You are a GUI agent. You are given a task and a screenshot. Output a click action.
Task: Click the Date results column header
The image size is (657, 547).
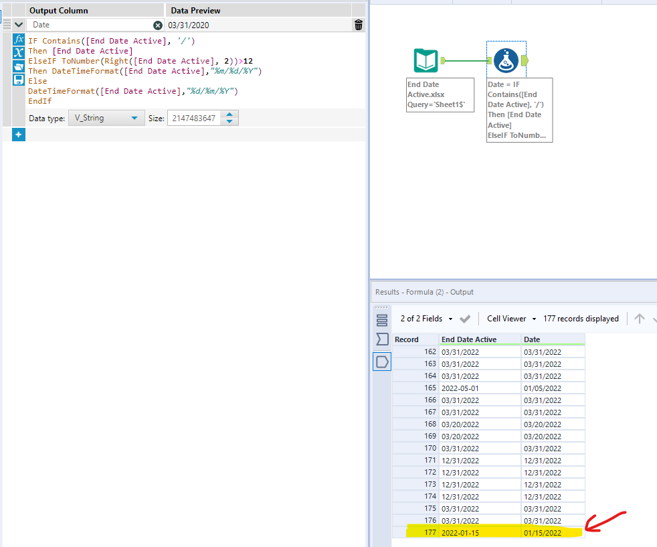coord(552,339)
